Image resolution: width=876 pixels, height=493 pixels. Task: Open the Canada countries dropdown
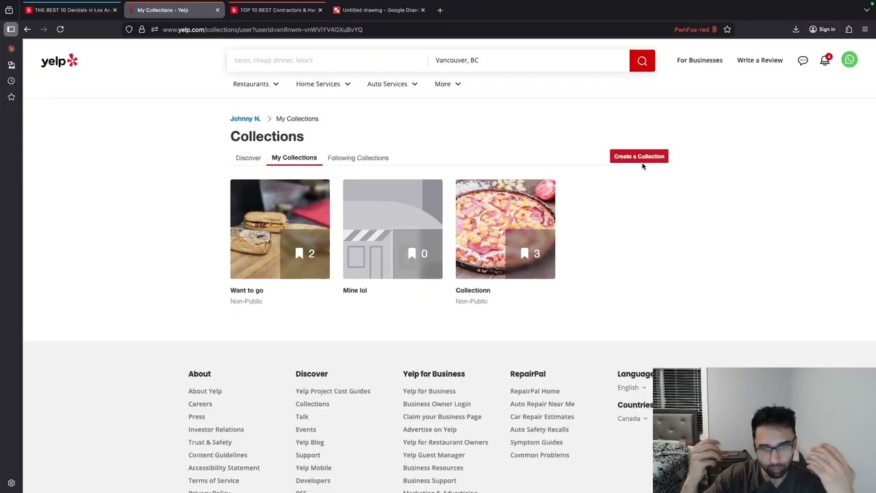(632, 418)
